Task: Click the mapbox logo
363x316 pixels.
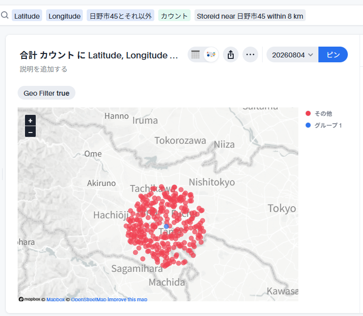Action: click(x=29, y=299)
